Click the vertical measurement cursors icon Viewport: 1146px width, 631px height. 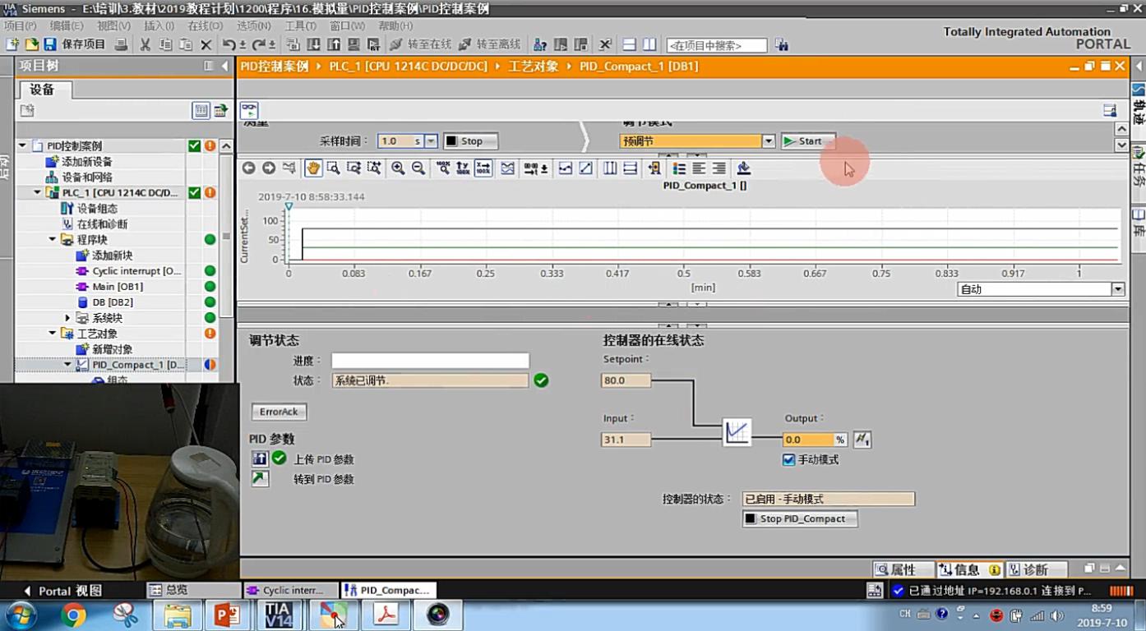pyautogui.click(x=610, y=168)
